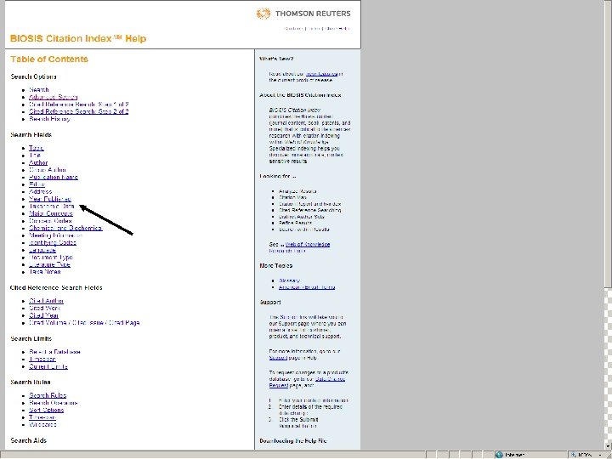Open the Document Type link
The image size is (612, 459).
click(x=51, y=258)
